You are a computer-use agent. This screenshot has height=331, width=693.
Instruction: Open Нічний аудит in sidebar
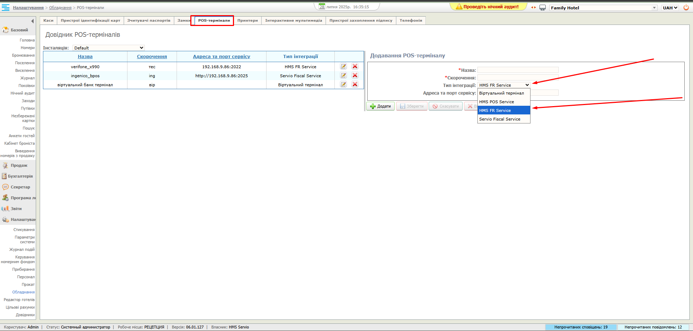(22, 93)
